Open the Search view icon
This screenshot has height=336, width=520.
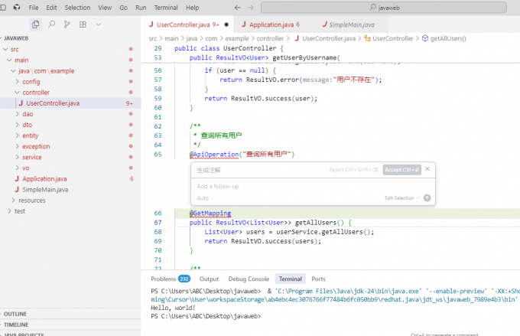[52, 24]
